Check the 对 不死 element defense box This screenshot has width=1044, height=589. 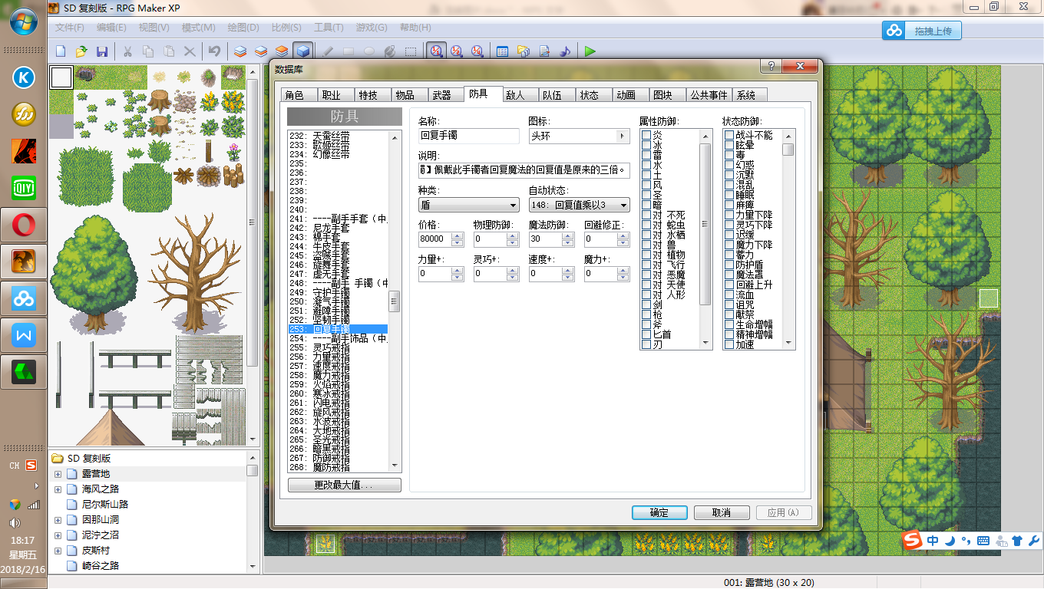click(646, 215)
